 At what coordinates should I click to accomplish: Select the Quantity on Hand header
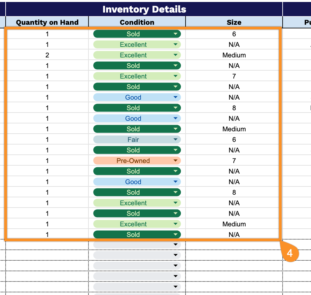point(47,22)
